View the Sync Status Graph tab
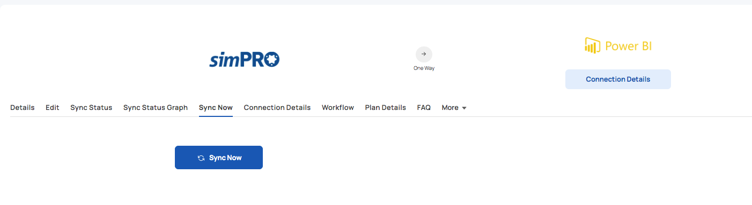 coord(156,107)
